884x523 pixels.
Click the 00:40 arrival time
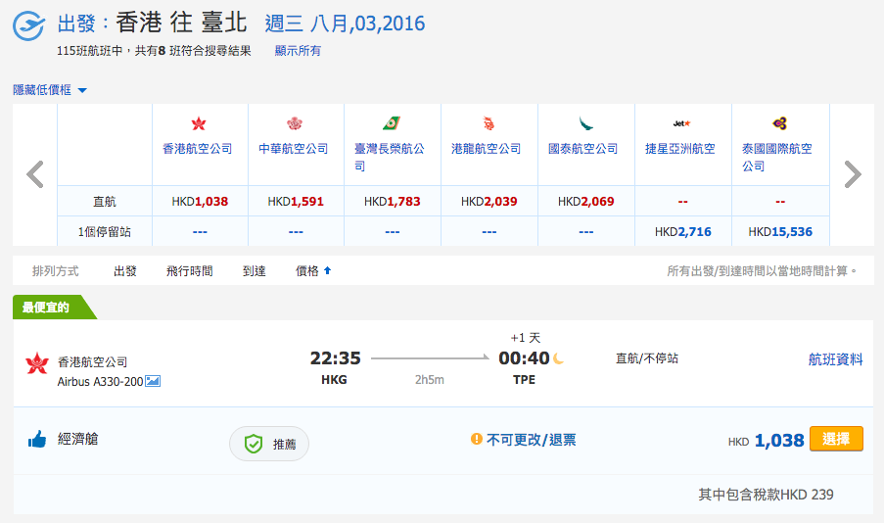(525, 358)
